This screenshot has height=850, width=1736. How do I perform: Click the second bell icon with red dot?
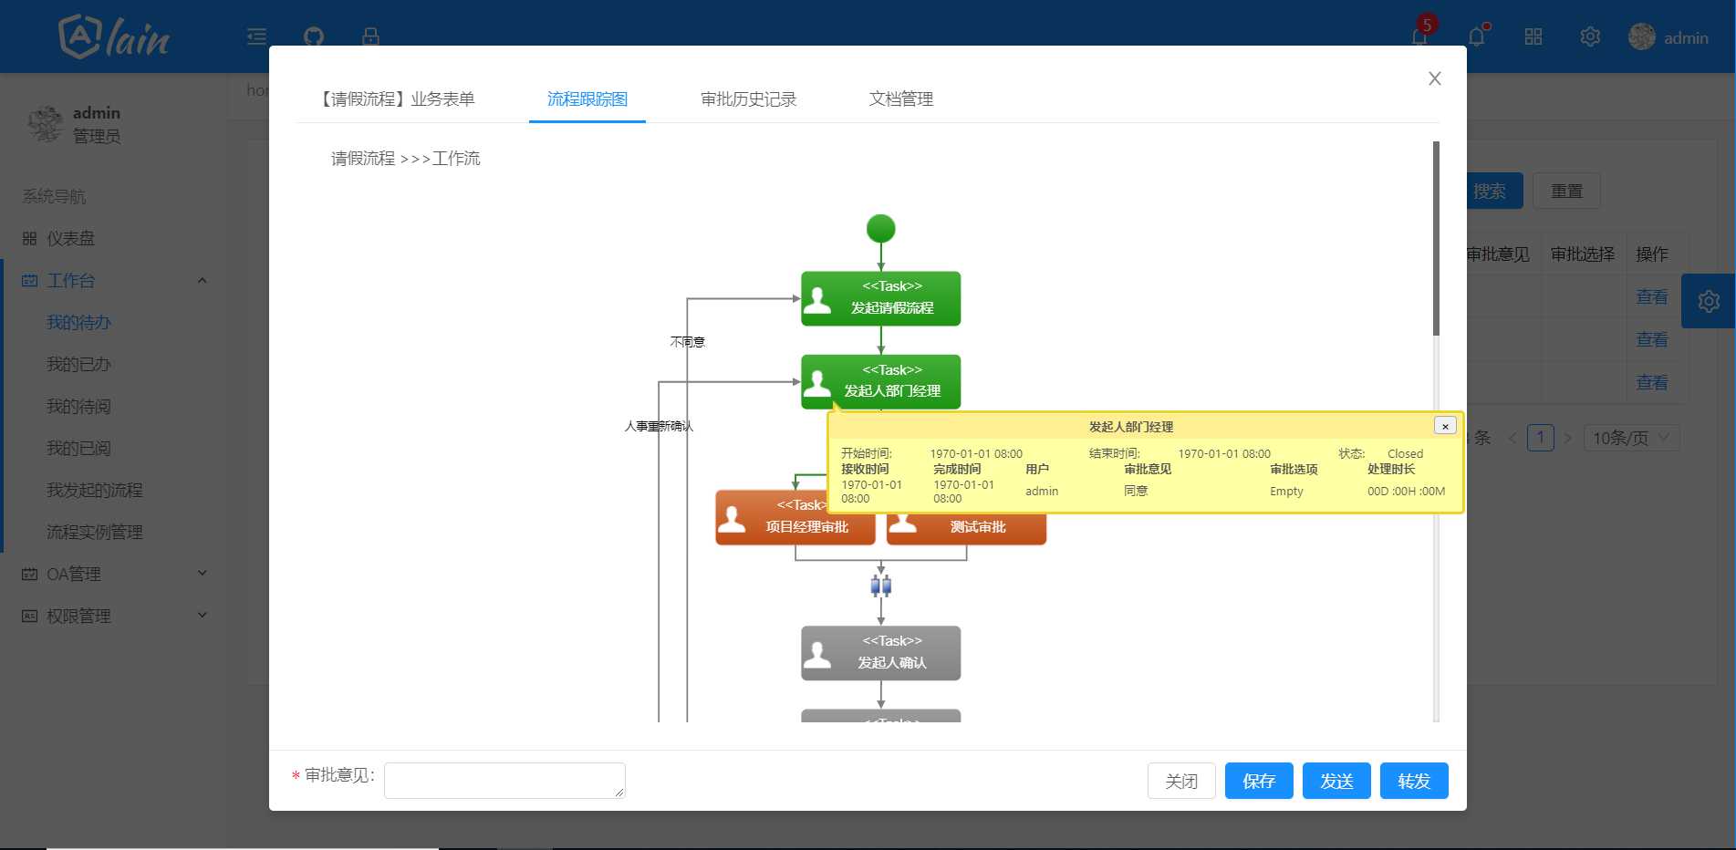(1477, 36)
